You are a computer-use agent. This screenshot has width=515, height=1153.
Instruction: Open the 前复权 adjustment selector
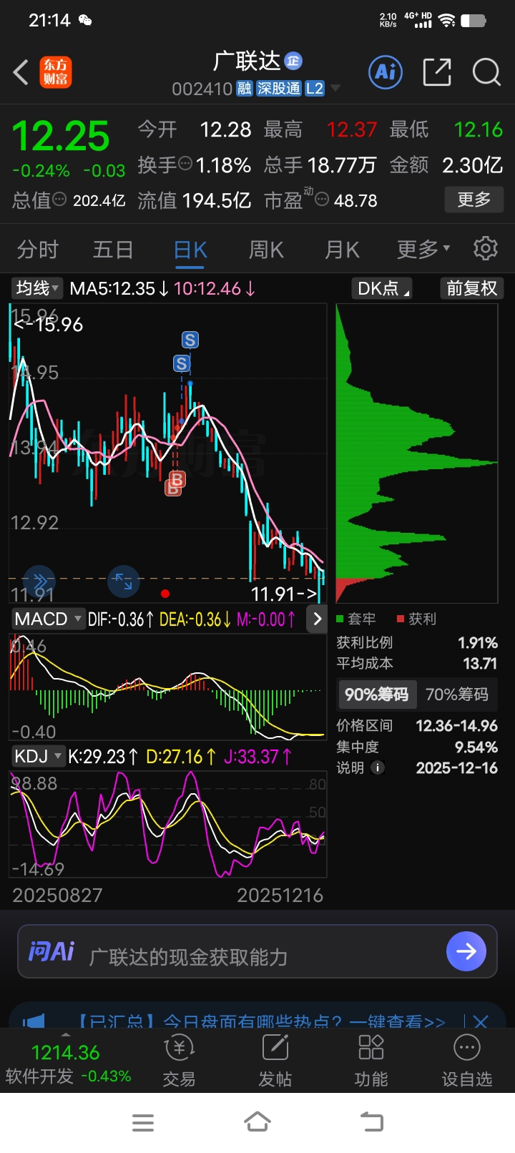(x=472, y=288)
